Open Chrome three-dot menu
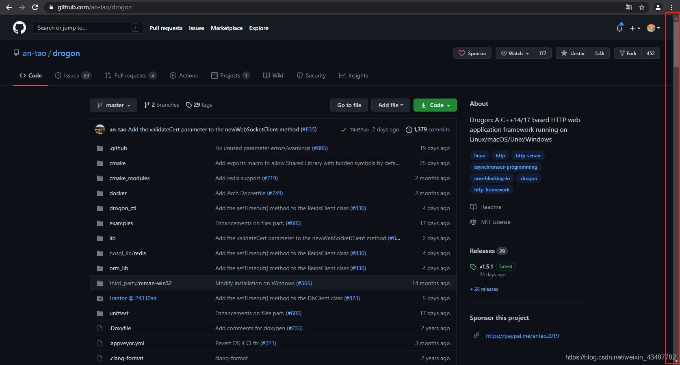 (671, 7)
